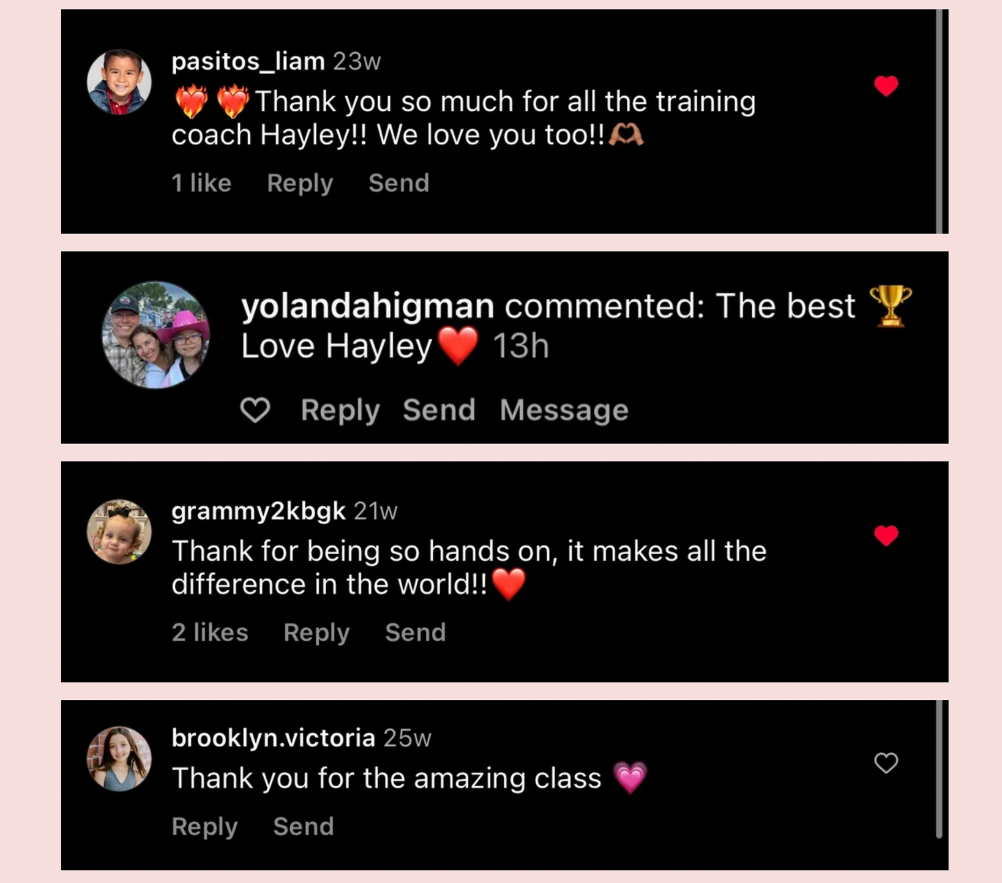Click the scrollbar beside brooklyn.victoria's comment
The height and width of the screenshot is (883, 1002).
pyautogui.click(x=939, y=769)
